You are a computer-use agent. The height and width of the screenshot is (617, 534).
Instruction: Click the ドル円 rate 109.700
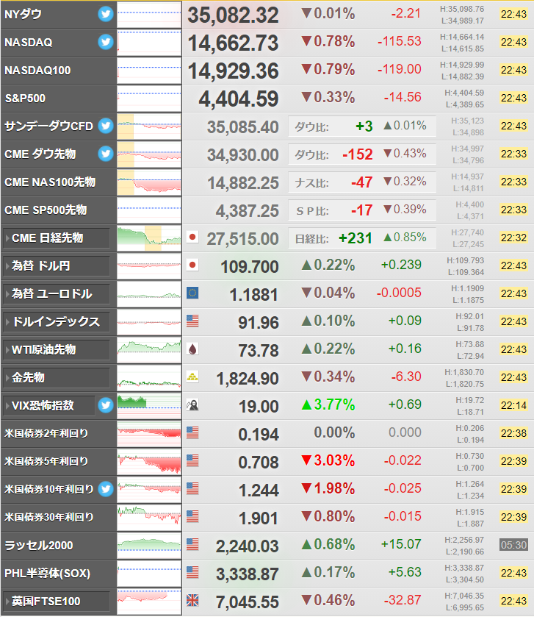pos(250,267)
